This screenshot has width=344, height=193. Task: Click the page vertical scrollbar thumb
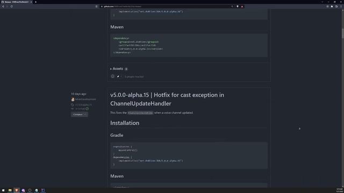coord(343,33)
